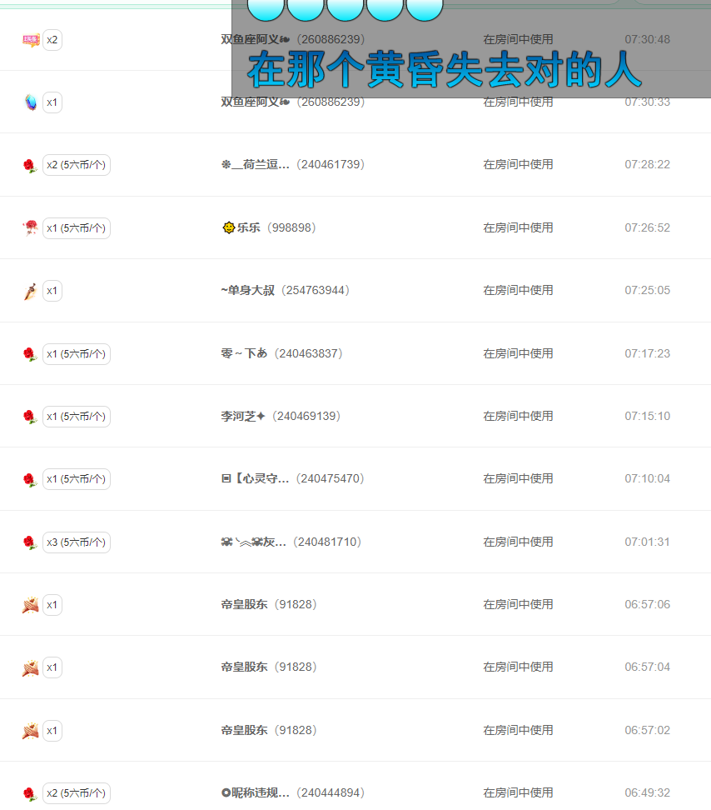This screenshot has width=711, height=810.
Task: Open user 李河芝 (240469139)
Action: tap(281, 416)
